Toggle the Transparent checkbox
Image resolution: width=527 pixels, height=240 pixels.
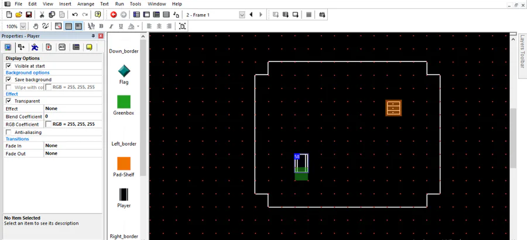[x=8, y=101]
